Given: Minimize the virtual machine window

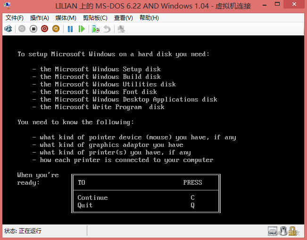Looking at the screenshot, I should [265, 5].
